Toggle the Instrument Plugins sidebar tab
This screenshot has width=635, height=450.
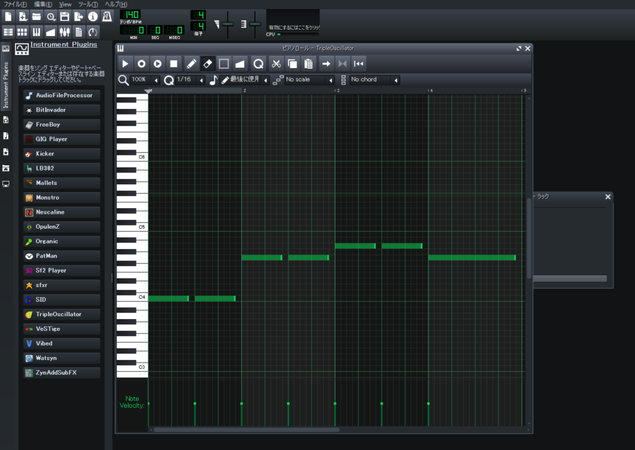pyautogui.click(x=6, y=85)
